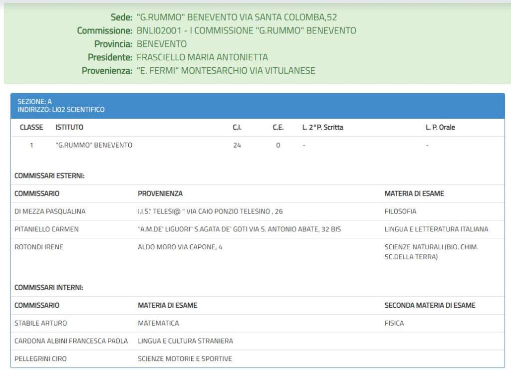Select the Provincia label
This screenshot has width=511, height=370.
tap(113, 44)
